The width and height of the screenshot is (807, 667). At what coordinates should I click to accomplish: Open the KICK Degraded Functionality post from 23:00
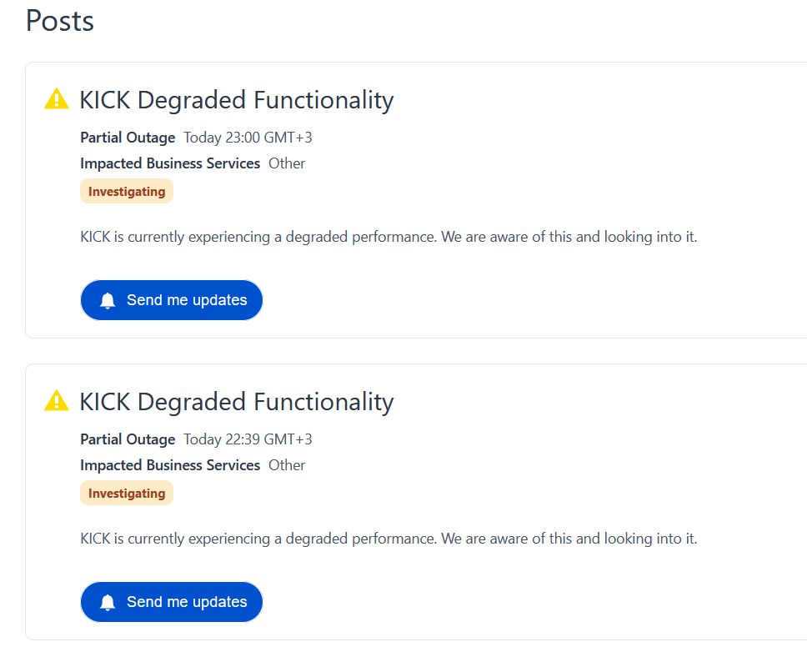(x=236, y=100)
